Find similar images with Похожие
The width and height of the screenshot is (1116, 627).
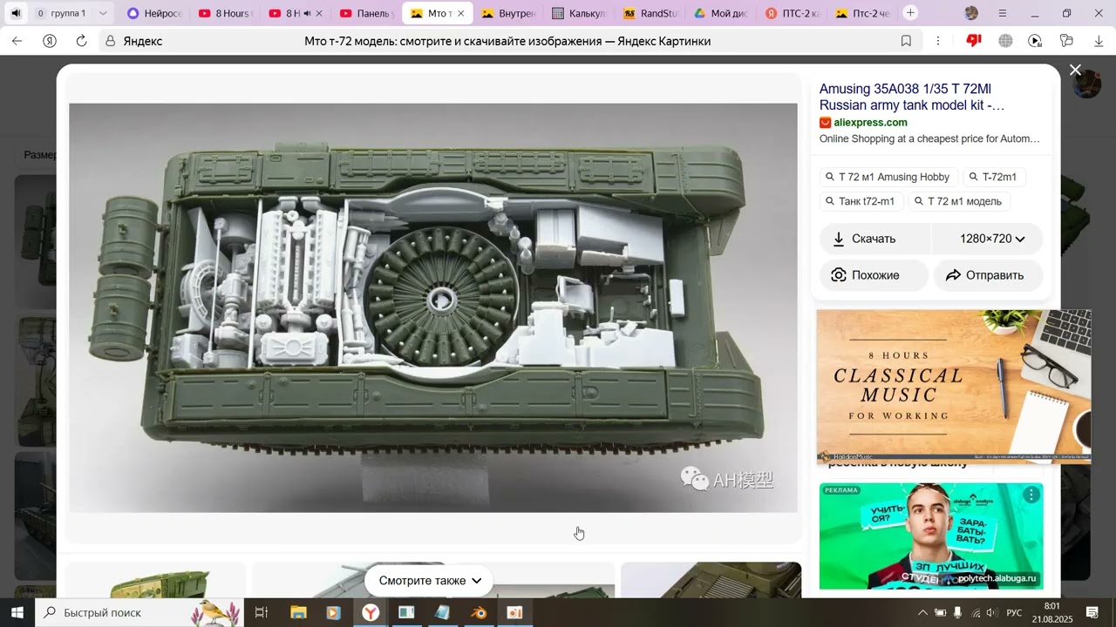pyautogui.click(x=874, y=275)
